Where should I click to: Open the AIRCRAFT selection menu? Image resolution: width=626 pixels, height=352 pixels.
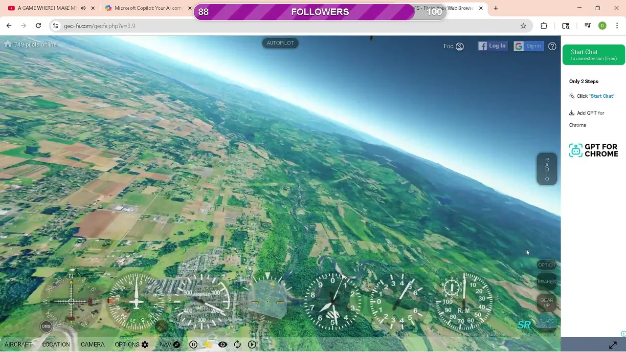tap(18, 345)
